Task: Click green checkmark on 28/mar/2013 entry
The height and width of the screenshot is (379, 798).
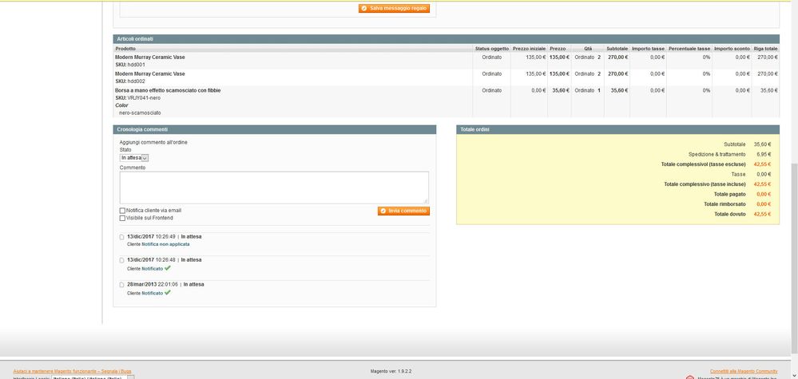Action: coord(168,292)
